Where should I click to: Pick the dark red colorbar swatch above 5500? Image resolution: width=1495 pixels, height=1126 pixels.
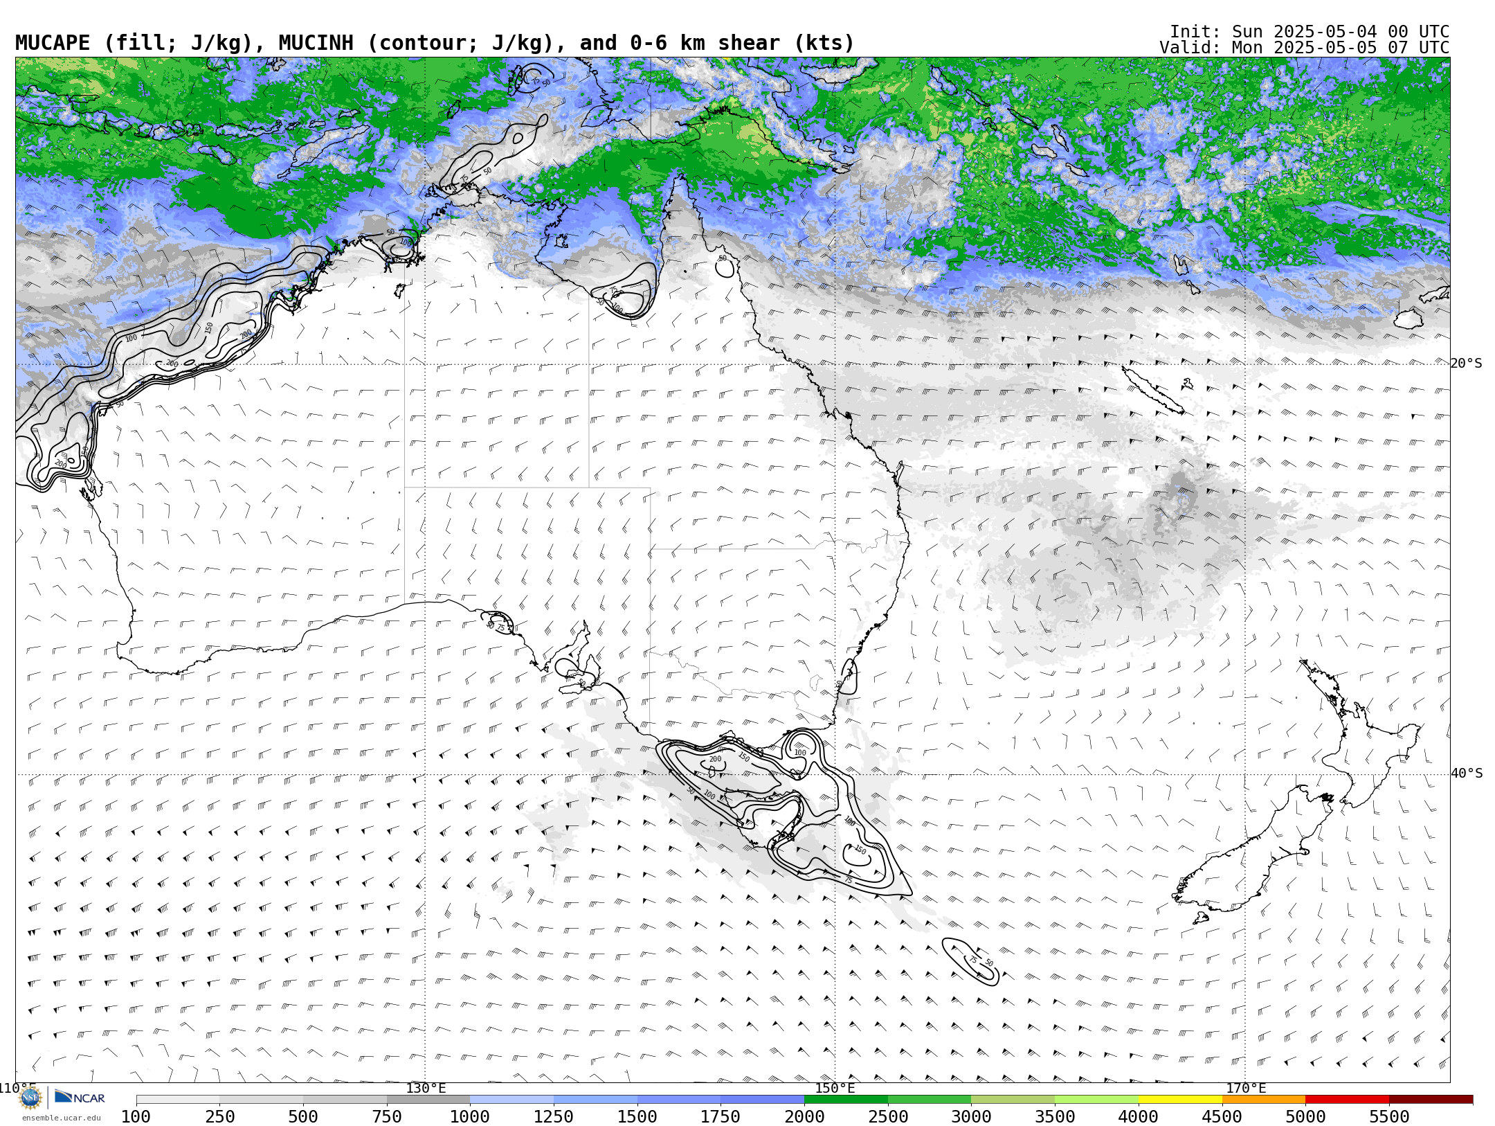pos(1431,1100)
